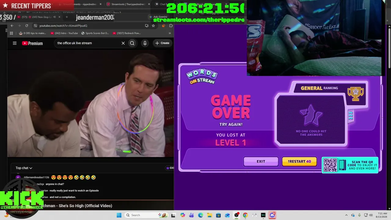The height and width of the screenshot is (220, 391).
Task: Expand the Top chat dropdown
Action: (x=24, y=168)
